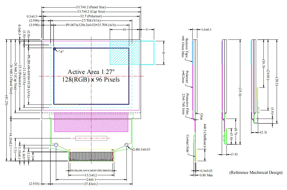Click '(Reference Mechnical Design)' caption
The height and width of the screenshot is (190, 287).
[256, 172]
